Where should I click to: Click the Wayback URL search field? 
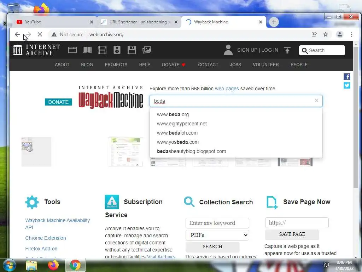tap(236, 101)
